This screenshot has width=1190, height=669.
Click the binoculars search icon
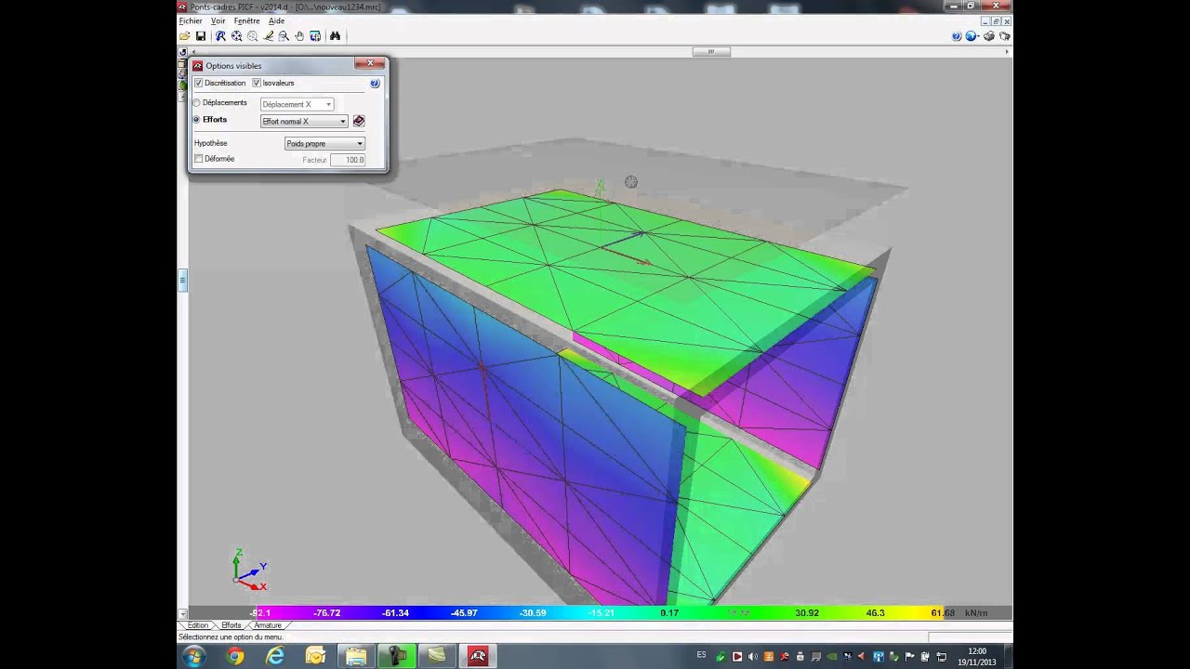(335, 36)
